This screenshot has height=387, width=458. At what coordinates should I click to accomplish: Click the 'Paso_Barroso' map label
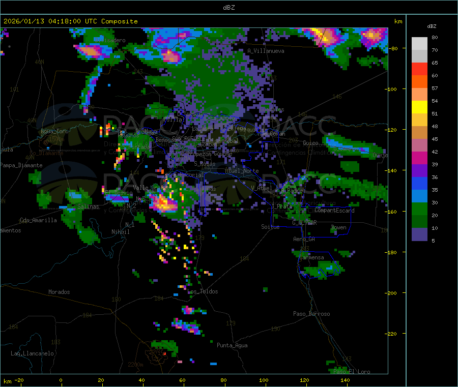click(x=311, y=314)
